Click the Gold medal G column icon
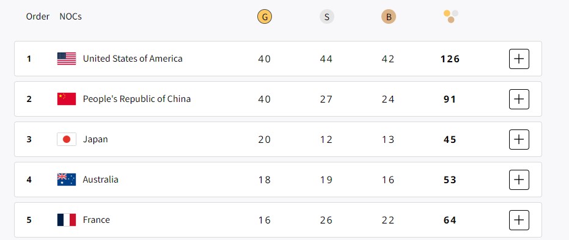 (265, 16)
